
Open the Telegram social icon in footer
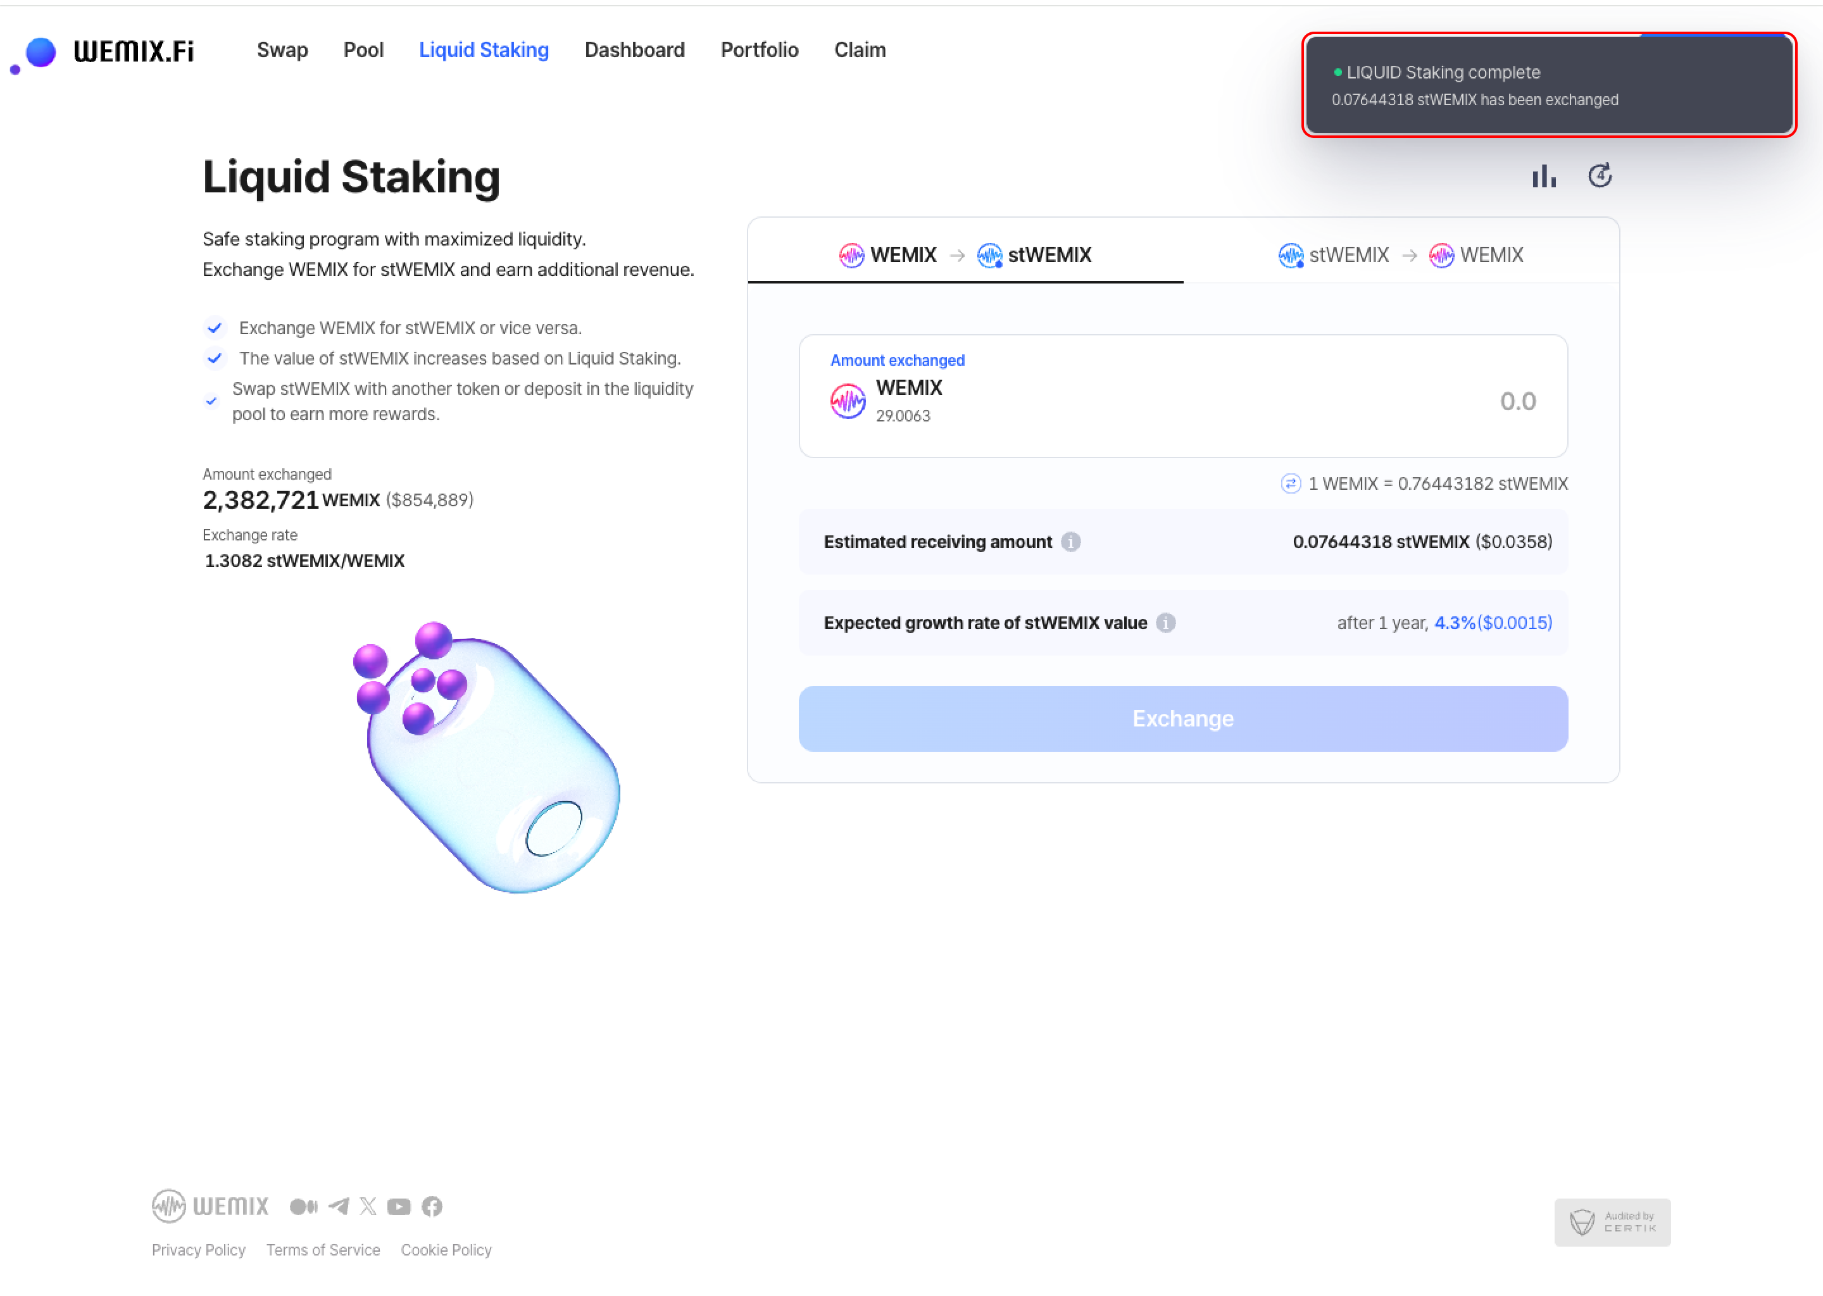(339, 1206)
